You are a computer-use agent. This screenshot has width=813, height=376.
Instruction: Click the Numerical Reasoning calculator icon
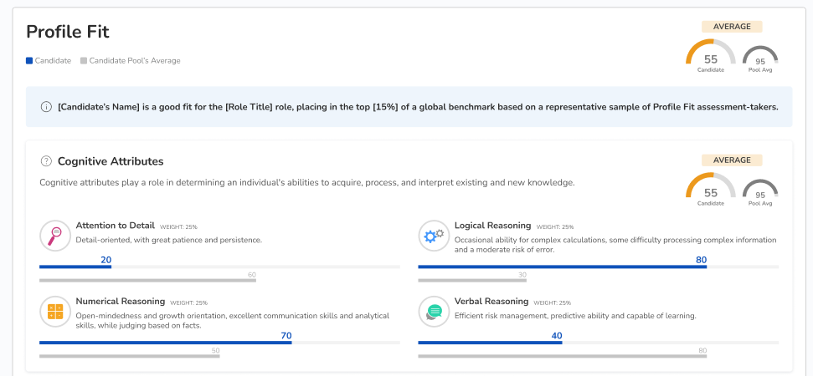[55, 312]
